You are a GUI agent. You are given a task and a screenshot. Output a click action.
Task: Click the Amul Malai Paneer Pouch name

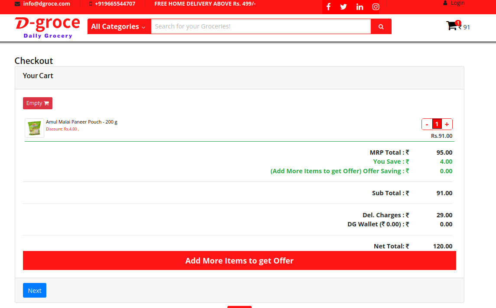point(81,122)
